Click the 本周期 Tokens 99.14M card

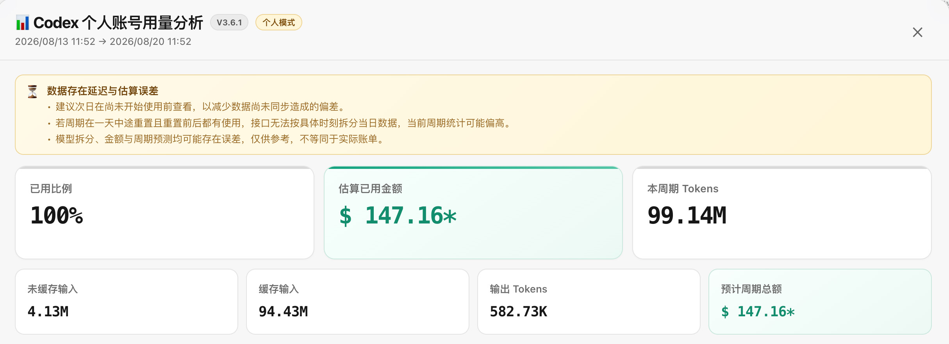(782, 213)
